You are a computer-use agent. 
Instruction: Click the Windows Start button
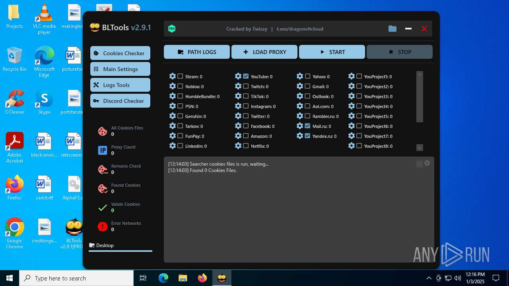(10, 278)
